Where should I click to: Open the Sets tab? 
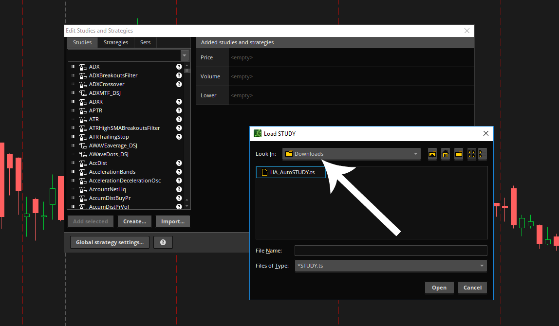(145, 42)
